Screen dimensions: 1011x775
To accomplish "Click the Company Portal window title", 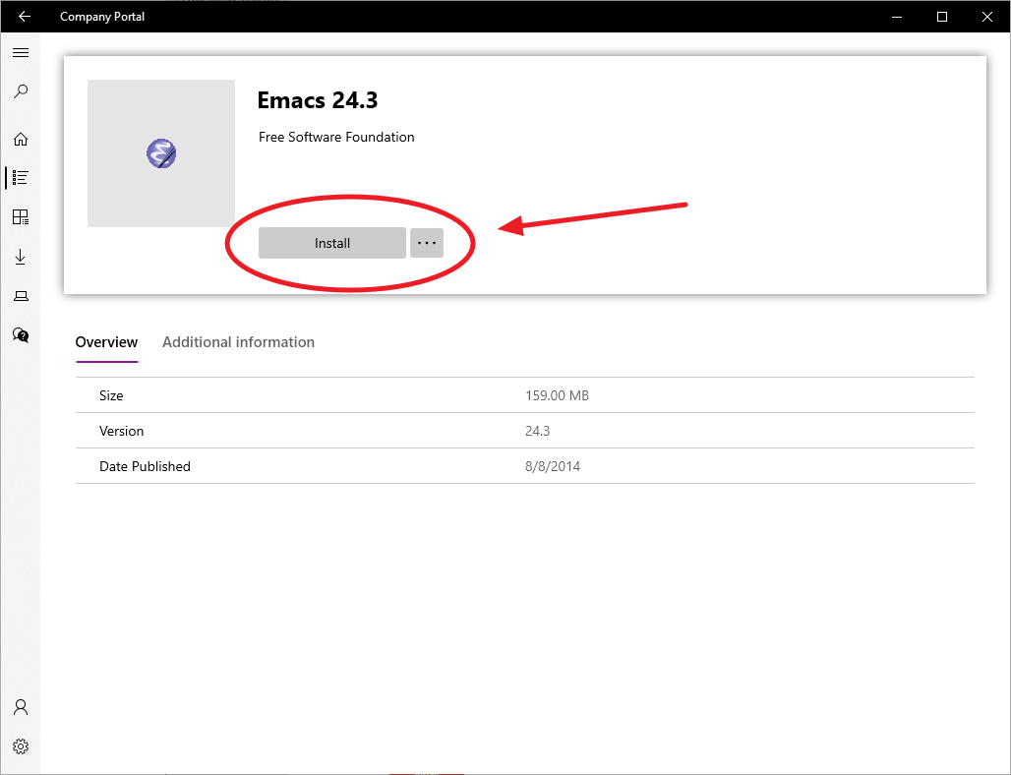I will pyautogui.click(x=102, y=17).
